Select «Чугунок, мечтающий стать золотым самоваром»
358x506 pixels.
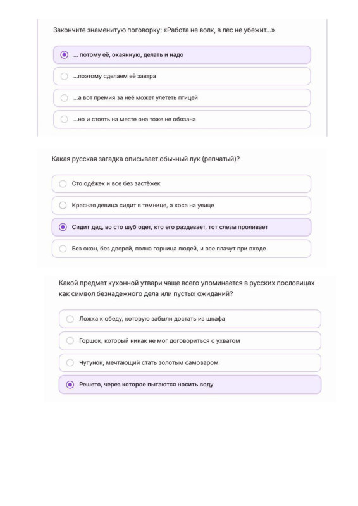pos(190,362)
